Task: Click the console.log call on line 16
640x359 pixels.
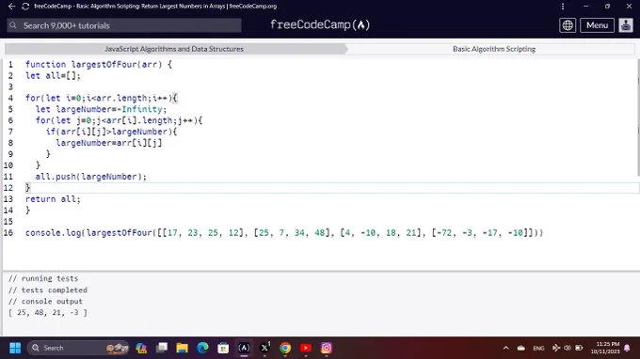Action: click(284, 233)
